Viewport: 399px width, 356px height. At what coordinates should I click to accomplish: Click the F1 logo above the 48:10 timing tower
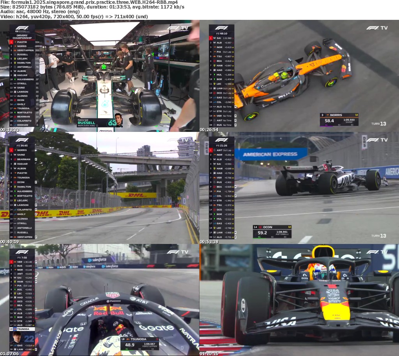coord(221,28)
